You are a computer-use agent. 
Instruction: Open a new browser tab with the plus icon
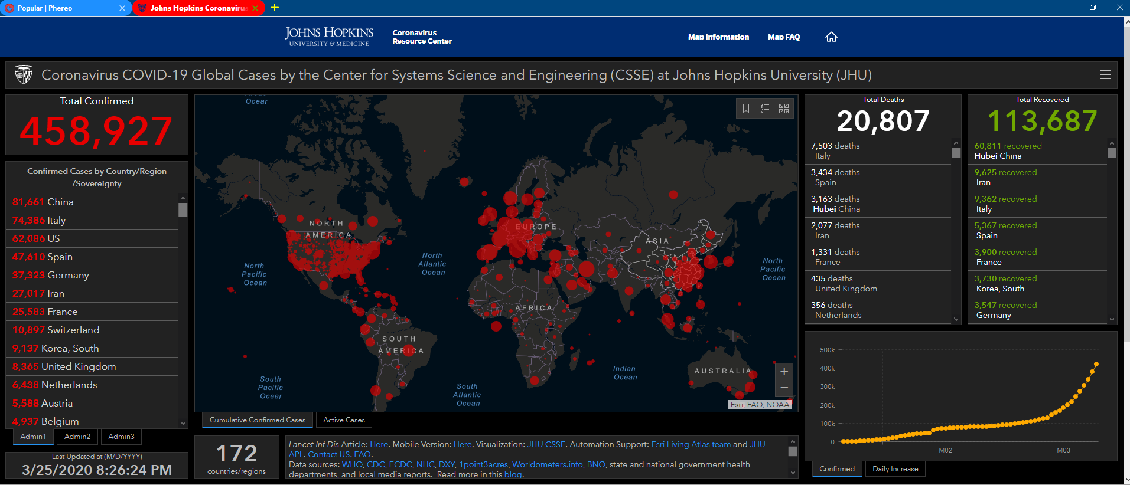coord(275,8)
